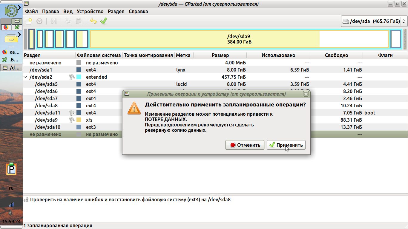Click the 1 запланированная операция status text
The height and width of the screenshot is (229, 408).
point(58,226)
